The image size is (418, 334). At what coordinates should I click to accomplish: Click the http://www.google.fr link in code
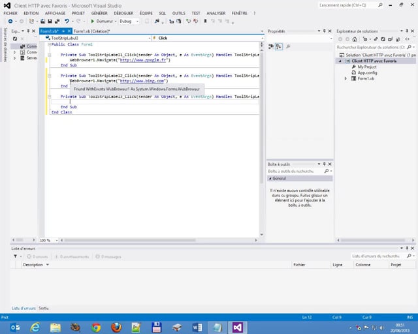point(143,60)
